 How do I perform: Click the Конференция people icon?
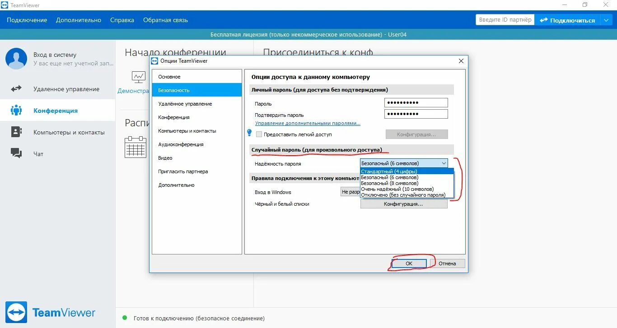click(x=16, y=110)
